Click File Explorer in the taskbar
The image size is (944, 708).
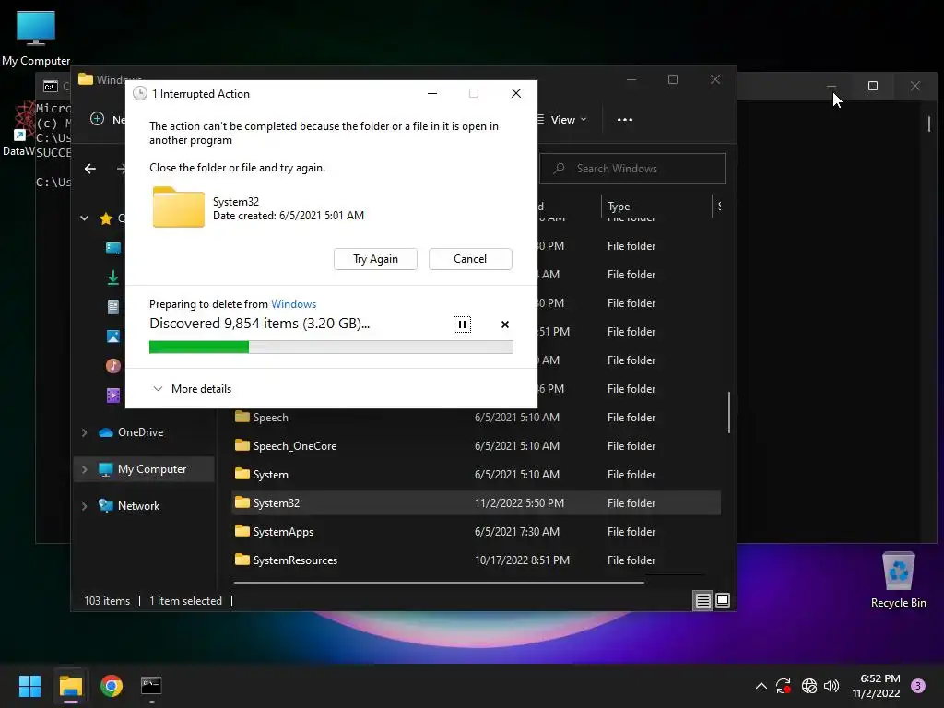tap(70, 686)
